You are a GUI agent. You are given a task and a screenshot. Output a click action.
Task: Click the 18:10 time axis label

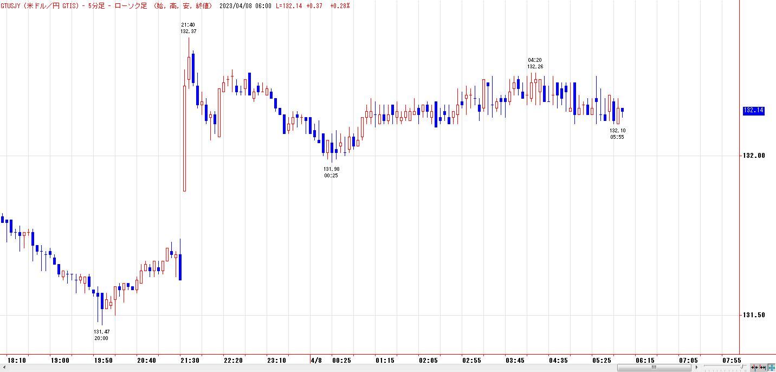(17, 360)
